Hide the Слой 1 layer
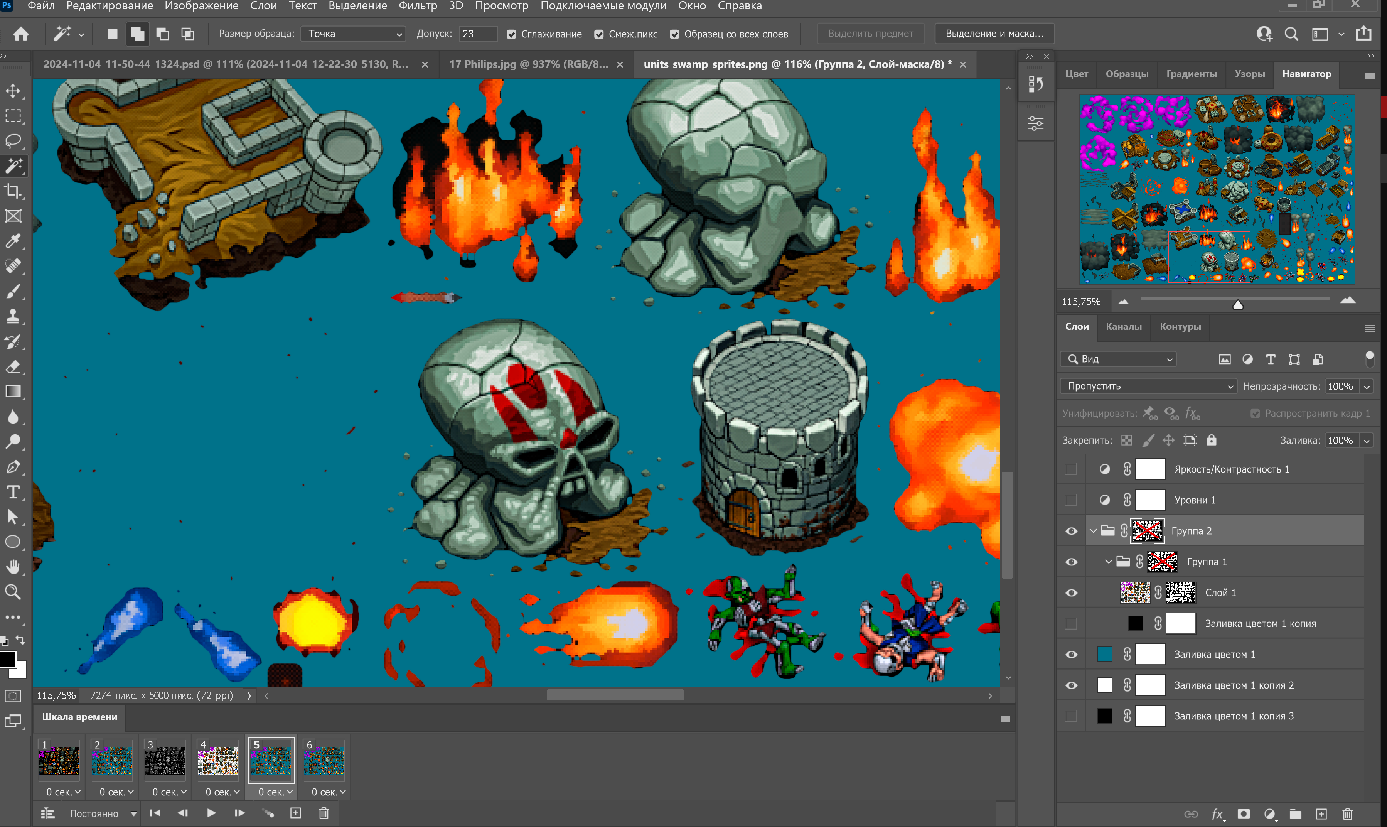The height and width of the screenshot is (827, 1387). [1071, 592]
